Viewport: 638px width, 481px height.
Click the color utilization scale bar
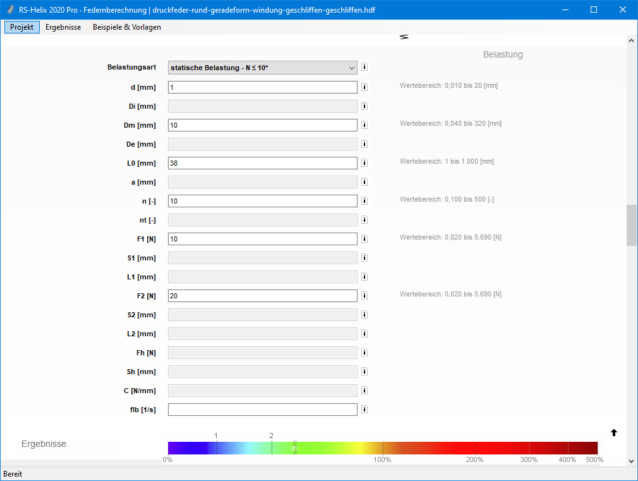(382, 448)
